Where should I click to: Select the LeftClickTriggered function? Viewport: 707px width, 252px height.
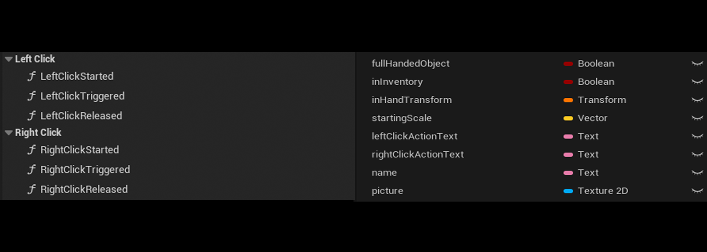pyautogui.click(x=82, y=96)
